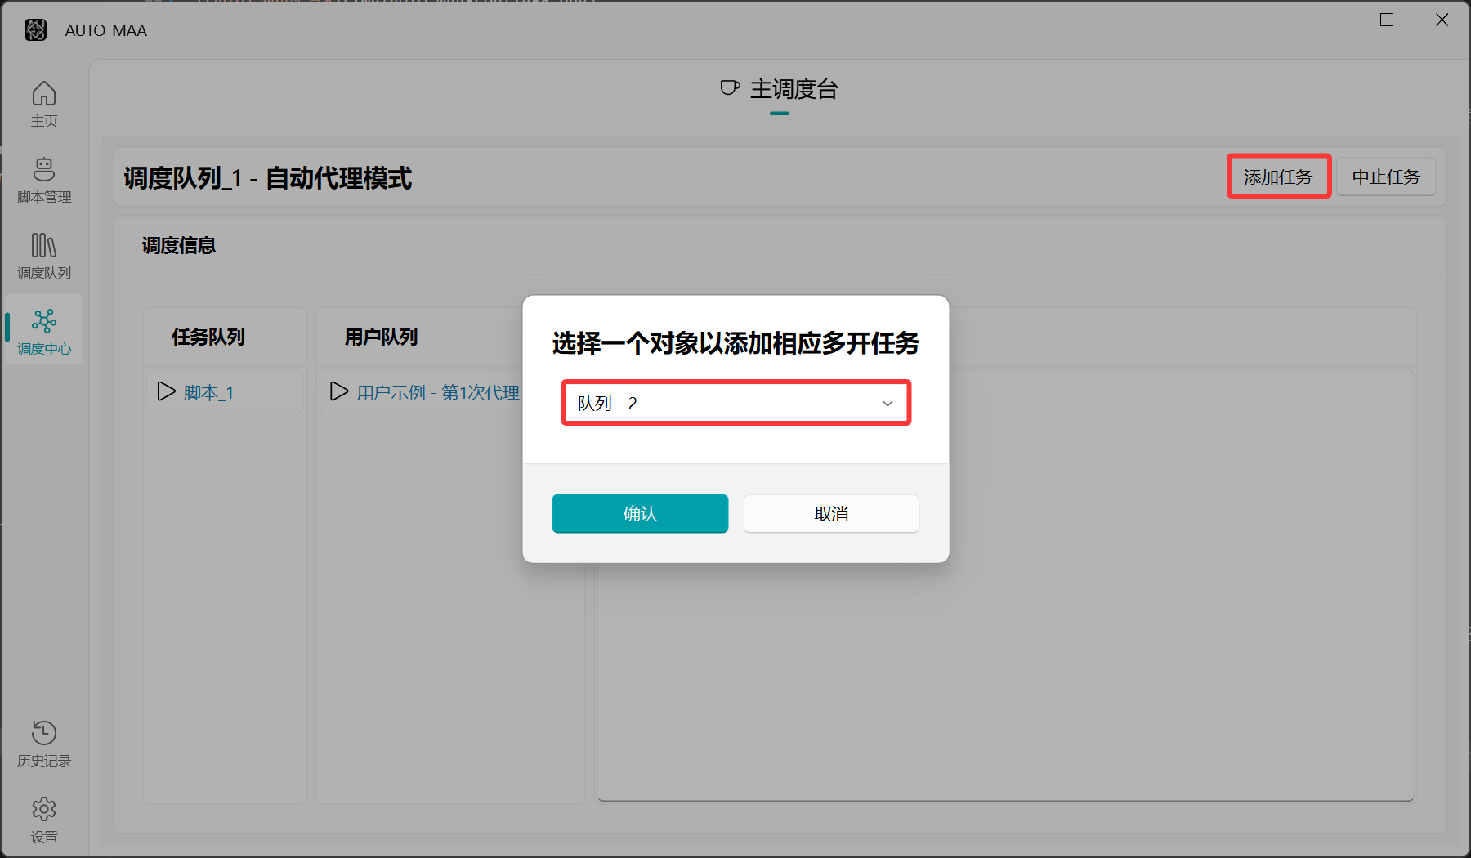Select 调度中心 network icon in sidebar
The height and width of the screenshot is (858, 1471).
pos(44,322)
